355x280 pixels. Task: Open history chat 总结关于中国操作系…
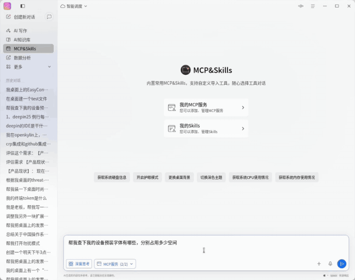(x=28, y=234)
